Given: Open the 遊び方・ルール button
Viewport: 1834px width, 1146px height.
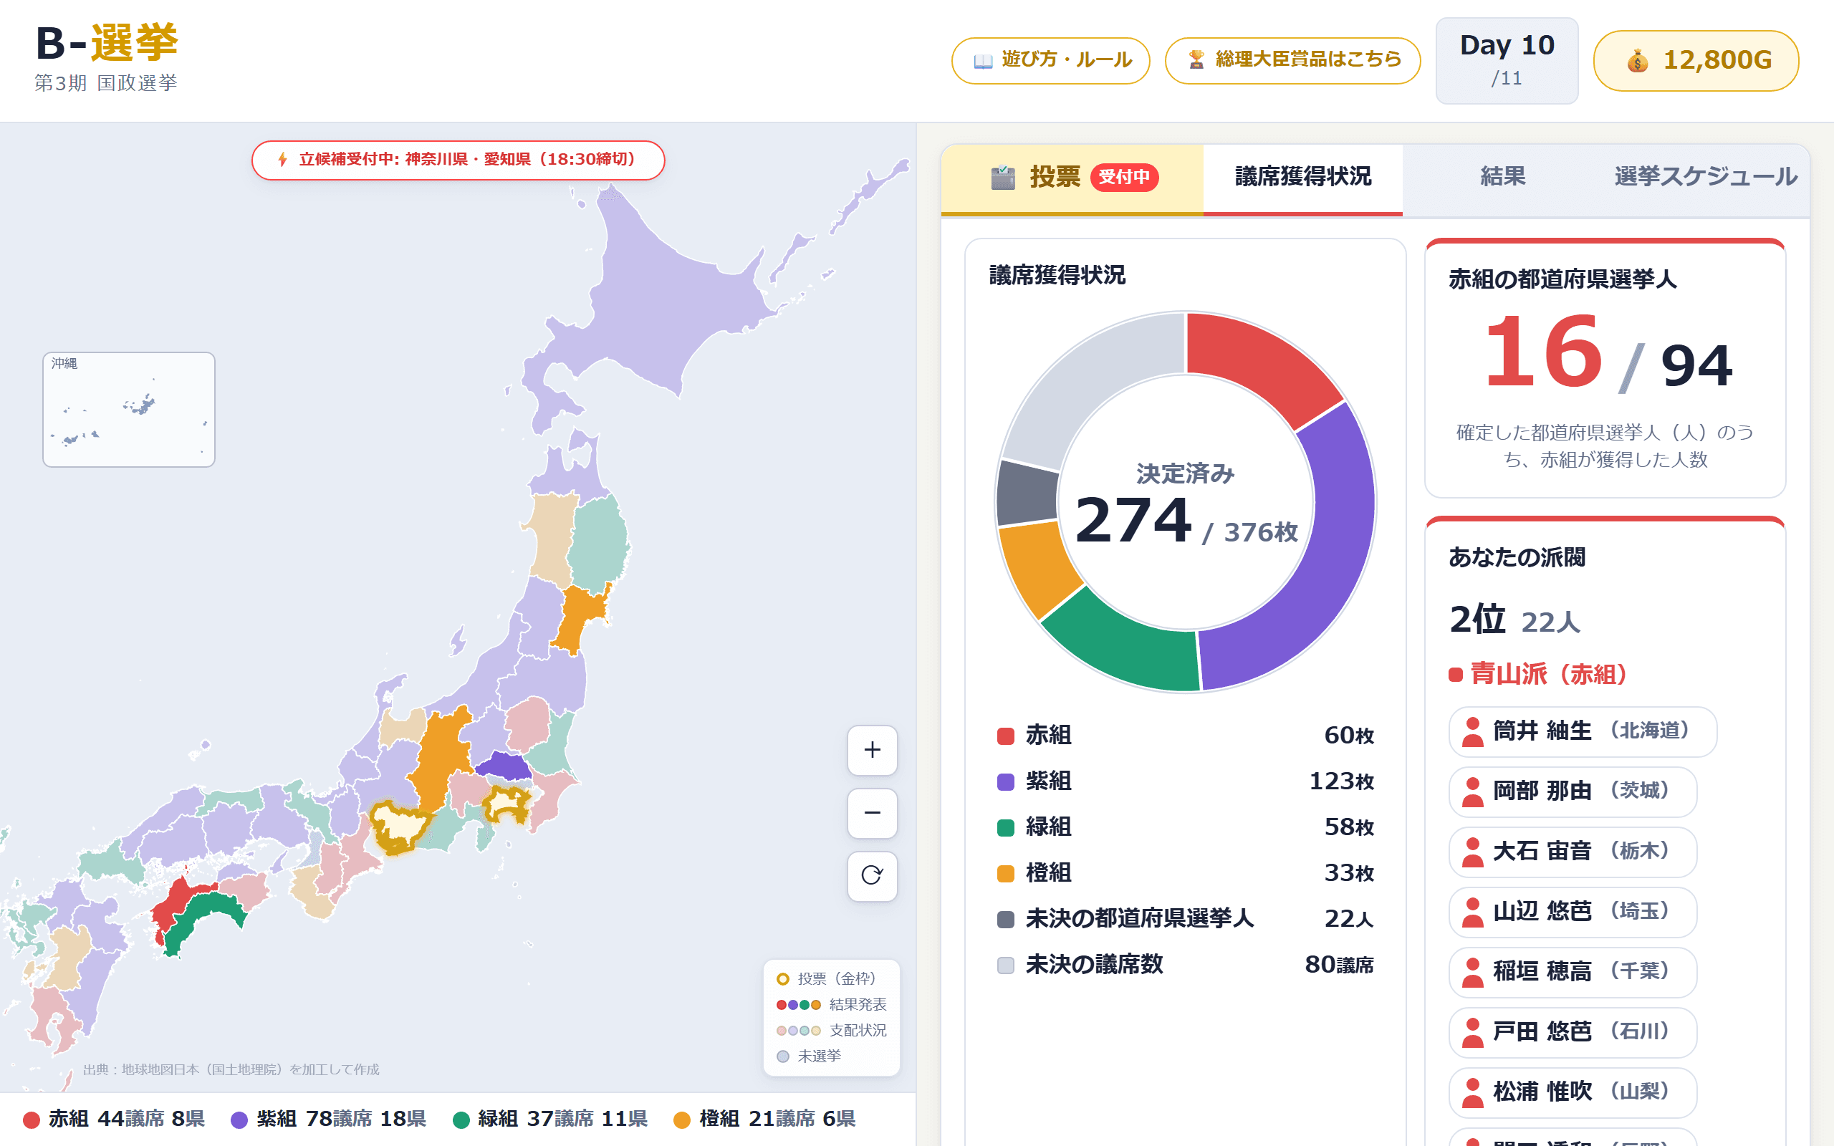Looking at the screenshot, I should pos(1050,61).
